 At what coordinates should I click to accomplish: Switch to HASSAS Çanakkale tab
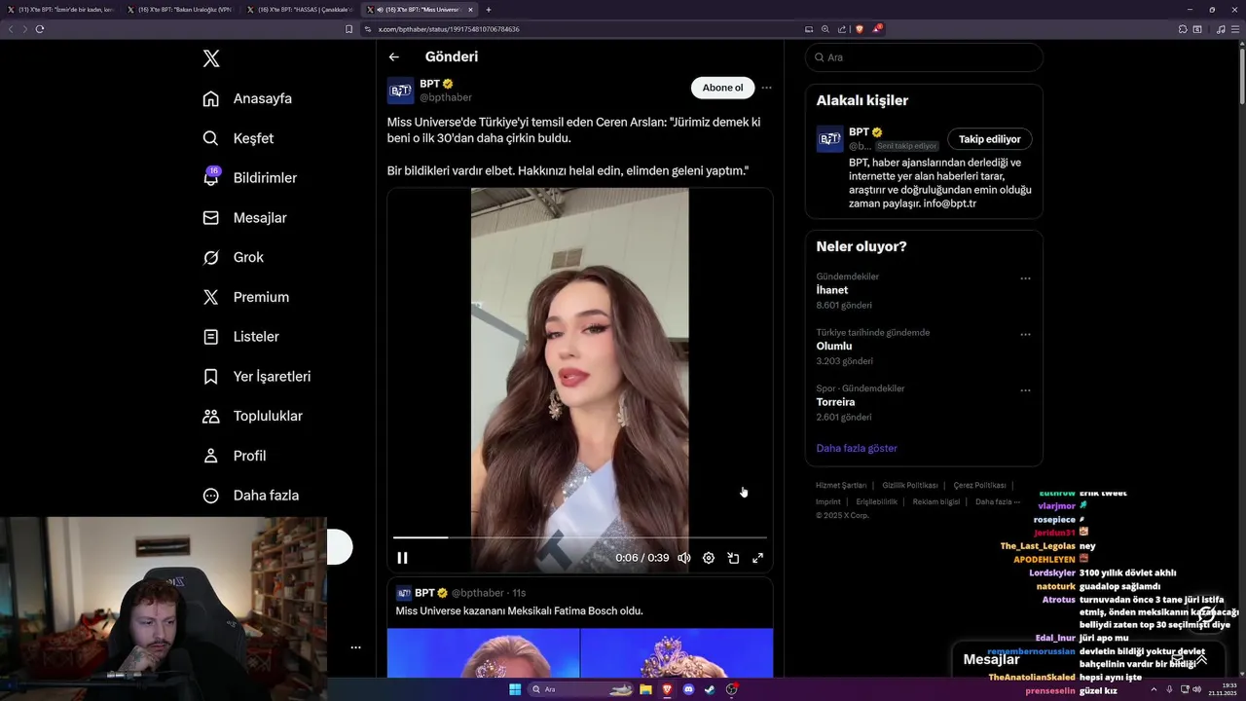pyautogui.click(x=300, y=10)
